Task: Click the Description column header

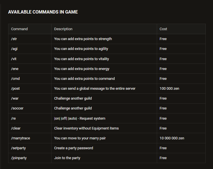Action: 104,29
